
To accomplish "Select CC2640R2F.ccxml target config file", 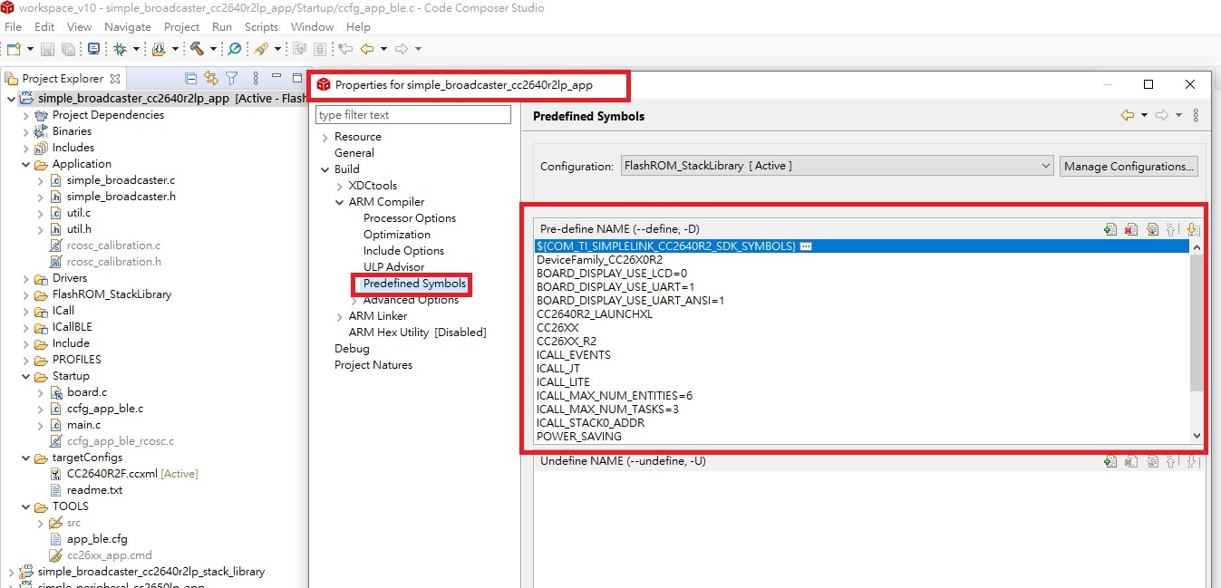I will click(111, 474).
